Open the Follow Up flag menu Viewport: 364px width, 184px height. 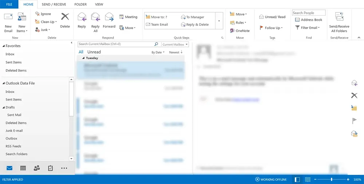(271, 28)
